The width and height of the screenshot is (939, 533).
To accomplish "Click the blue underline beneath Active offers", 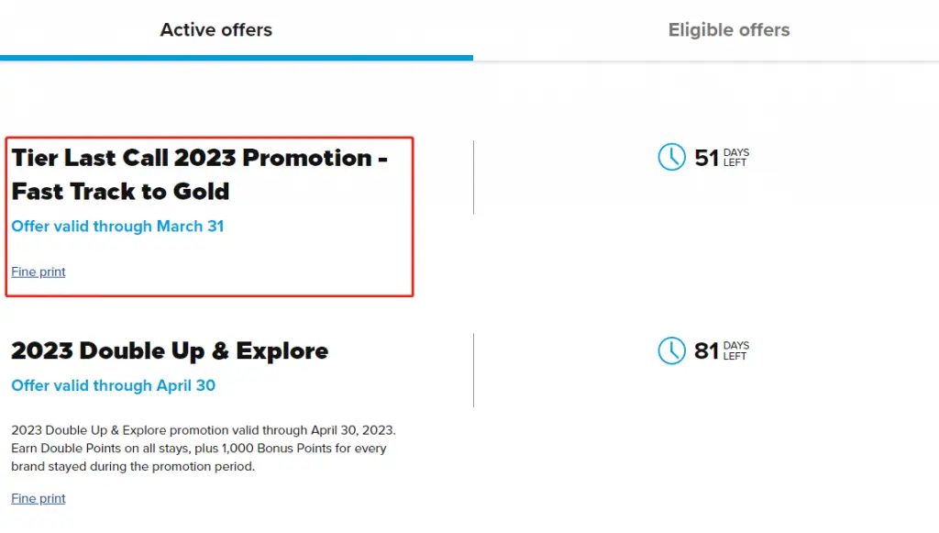I will click(237, 58).
